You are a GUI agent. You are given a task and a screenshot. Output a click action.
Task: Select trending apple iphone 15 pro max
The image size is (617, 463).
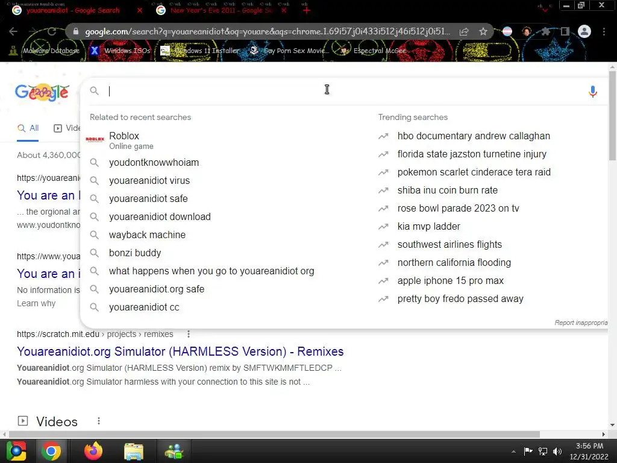click(x=450, y=281)
